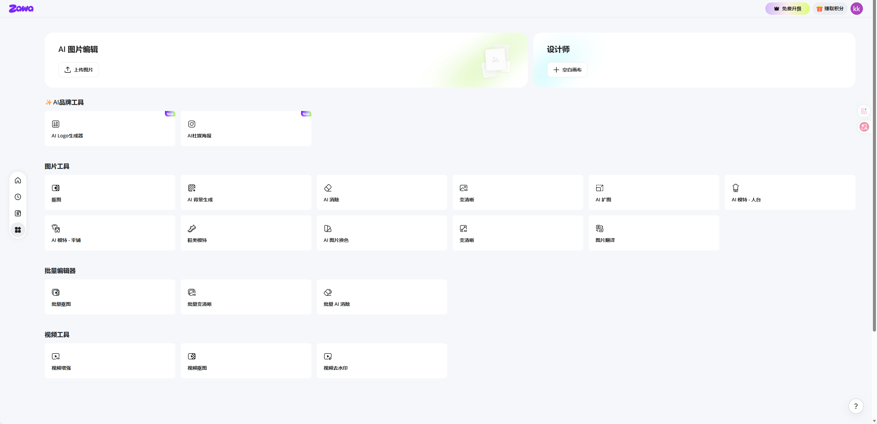Select the AI 消除 eraser tool
The width and height of the screenshot is (877, 424).
(381, 192)
